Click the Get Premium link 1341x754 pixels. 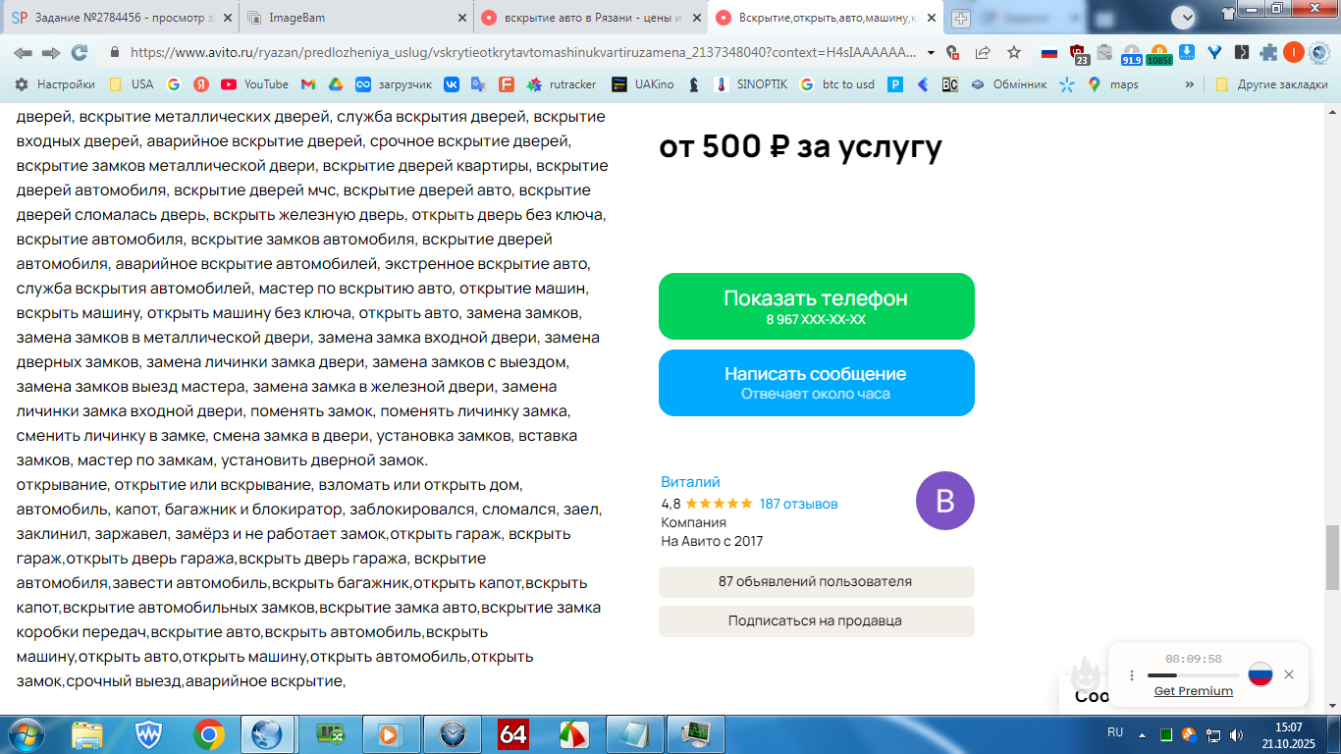tap(1194, 691)
